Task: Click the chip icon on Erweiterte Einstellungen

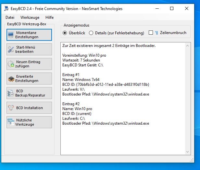Action: [11, 79]
